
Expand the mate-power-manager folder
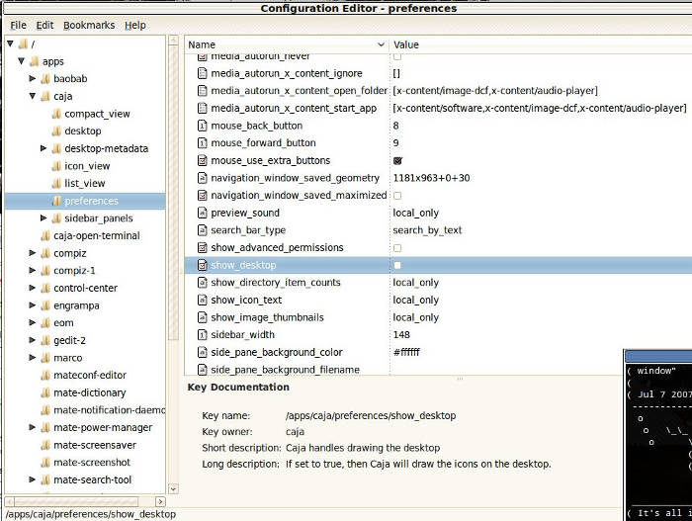click(33, 427)
